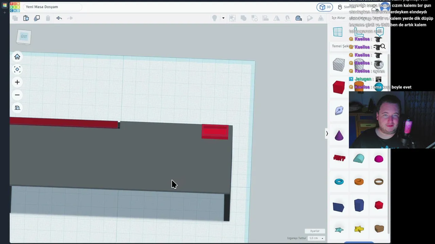Pick the red Icosahedron shape
This screenshot has width=435, height=244.
coord(379,205)
